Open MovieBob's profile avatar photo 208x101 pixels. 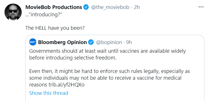click(13, 12)
